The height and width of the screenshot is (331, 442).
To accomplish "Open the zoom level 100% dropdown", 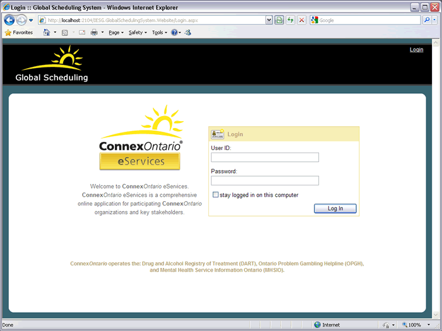I will [x=429, y=325].
